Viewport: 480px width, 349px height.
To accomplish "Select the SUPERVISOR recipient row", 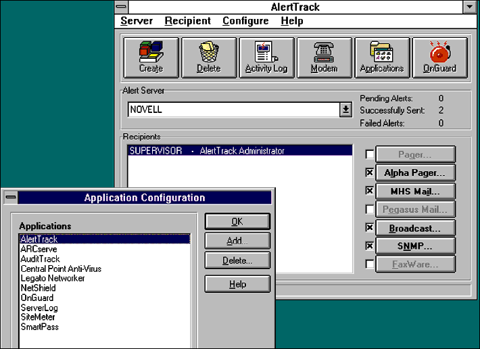I will click(x=240, y=151).
